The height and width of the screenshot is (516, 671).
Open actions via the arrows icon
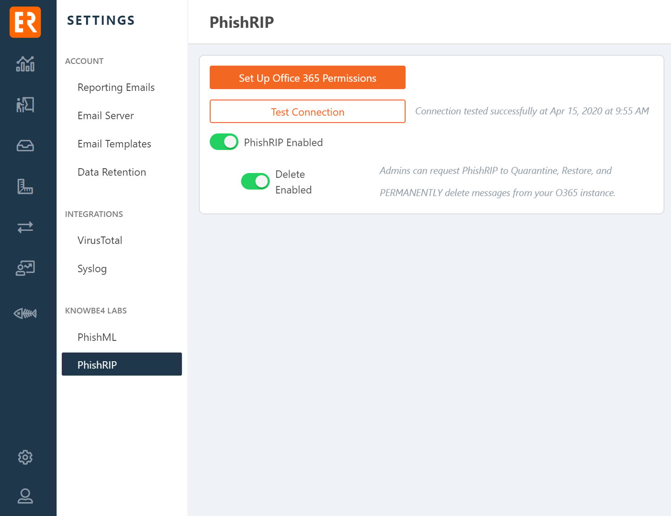25,227
